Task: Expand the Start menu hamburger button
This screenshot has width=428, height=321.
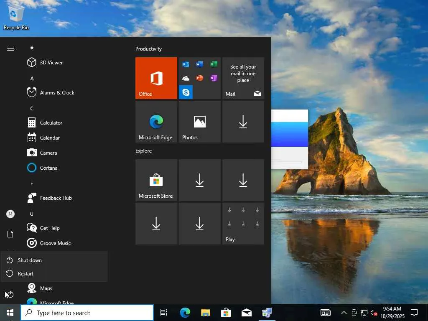Action: 10,48
